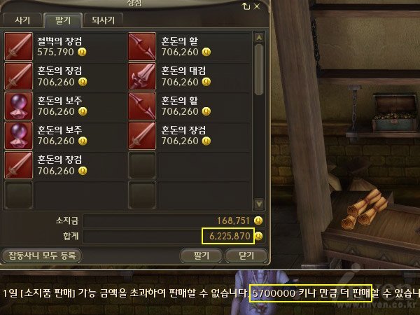Open the 되사기 (Buyback) tab
Screen dimensions: 420x315
tap(103, 20)
